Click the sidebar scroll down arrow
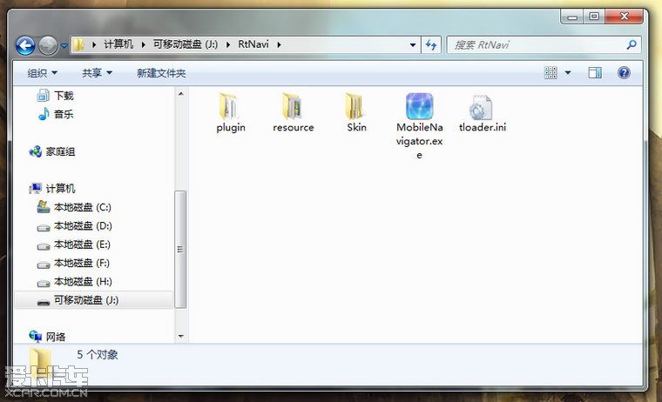Image resolution: width=662 pixels, height=402 pixels. point(180,336)
